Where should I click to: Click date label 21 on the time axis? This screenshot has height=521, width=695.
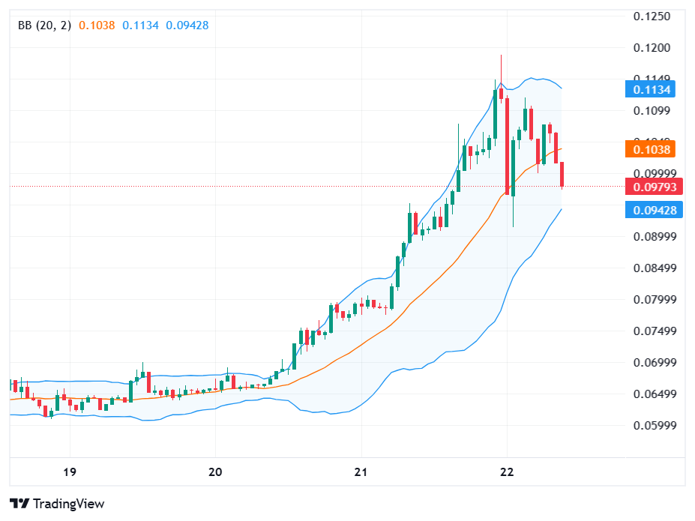point(361,472)
